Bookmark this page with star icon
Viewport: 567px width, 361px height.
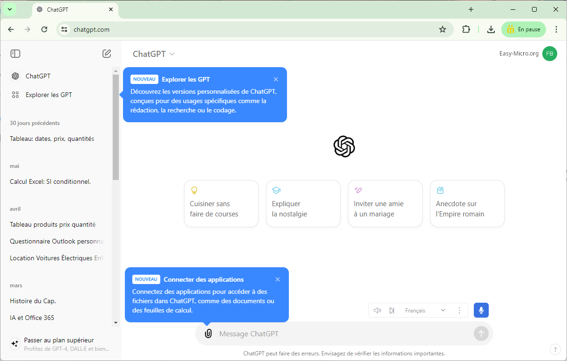point(443,29)
